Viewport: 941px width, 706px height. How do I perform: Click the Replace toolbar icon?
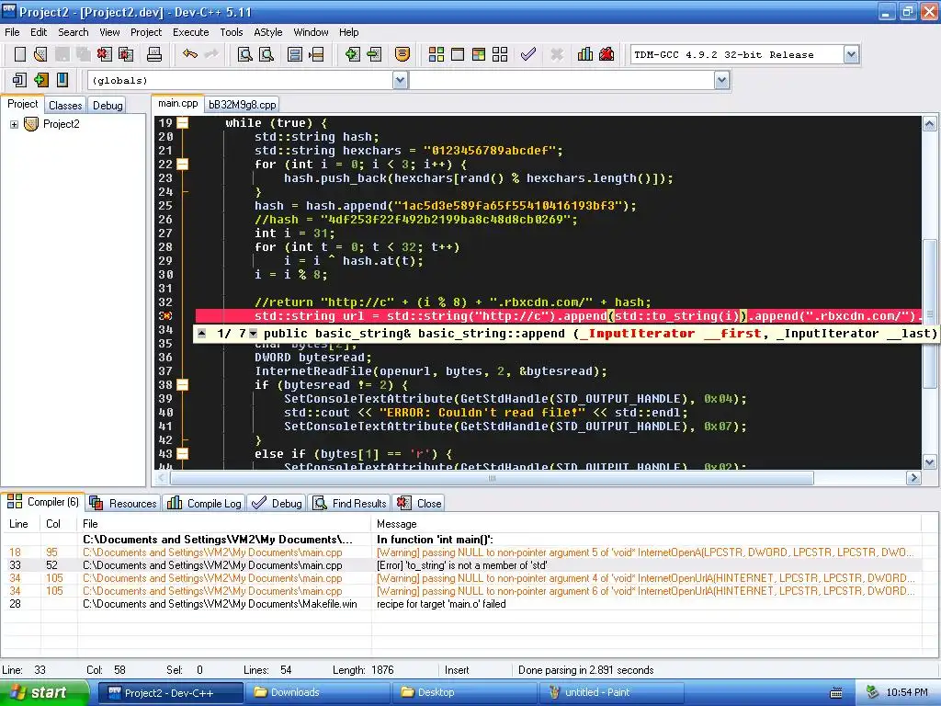coord(266,54)
